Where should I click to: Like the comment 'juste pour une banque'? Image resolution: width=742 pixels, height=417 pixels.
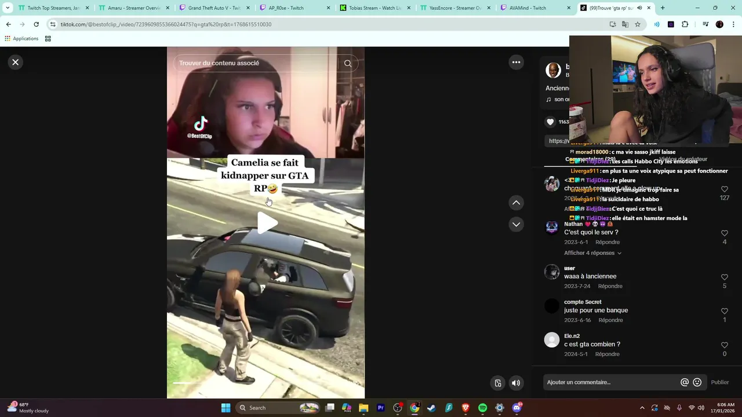click(x=724, y=312)
